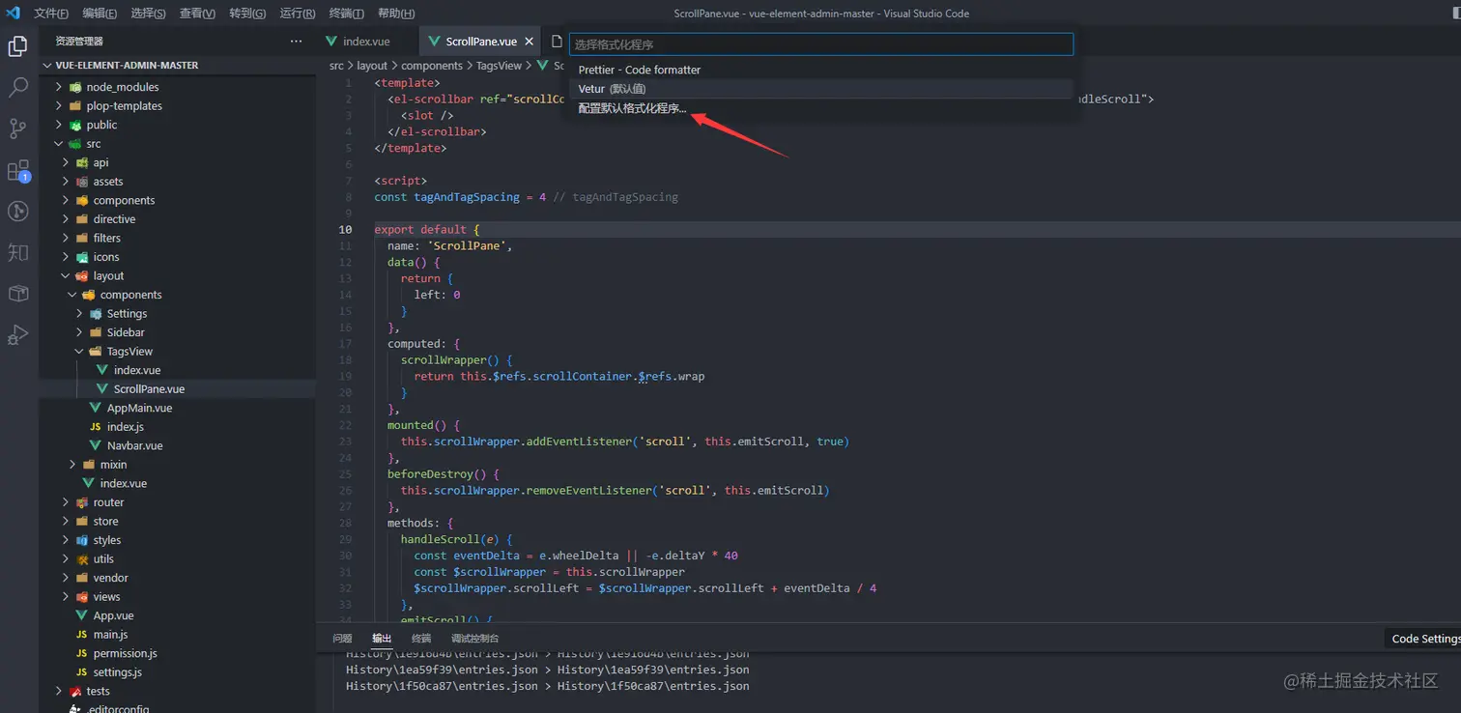Click the file icon right of ScrollPane.vue tab

click(x=557, y=42)
